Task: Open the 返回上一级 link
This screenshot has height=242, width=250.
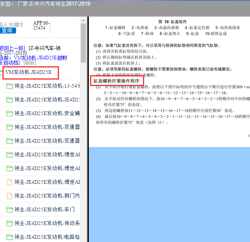Action: 12,48
